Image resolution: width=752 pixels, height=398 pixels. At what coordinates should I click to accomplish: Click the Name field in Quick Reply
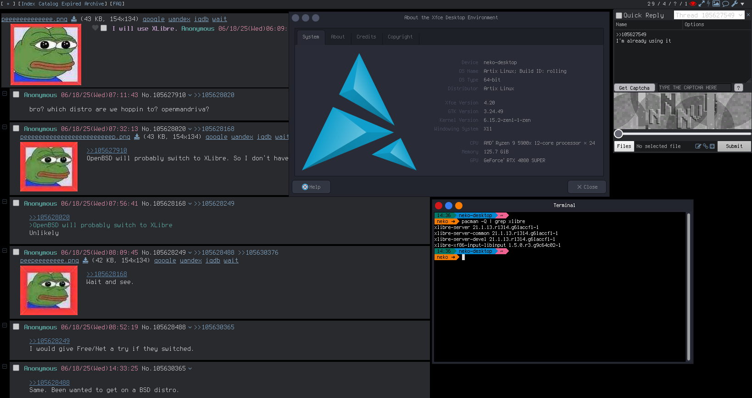[x=648, y=25]
